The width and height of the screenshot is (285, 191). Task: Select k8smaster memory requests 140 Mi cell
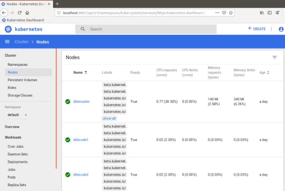coord(214,102)
